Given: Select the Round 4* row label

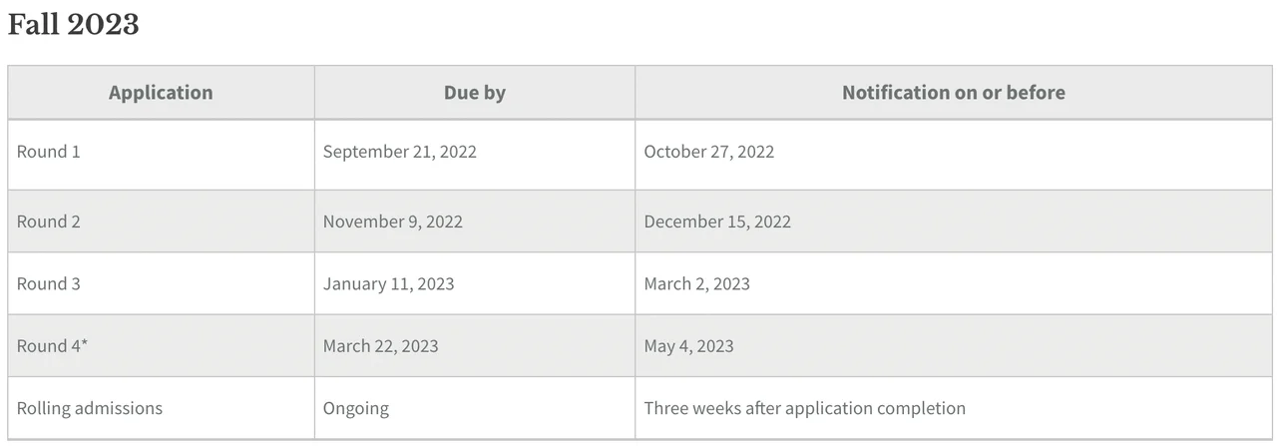Looking at the screenshot, I should [50, 346].
